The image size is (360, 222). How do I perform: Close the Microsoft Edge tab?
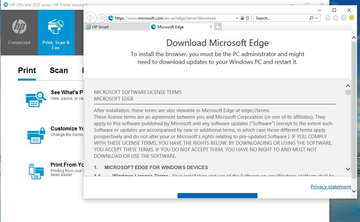pos(211,27)
